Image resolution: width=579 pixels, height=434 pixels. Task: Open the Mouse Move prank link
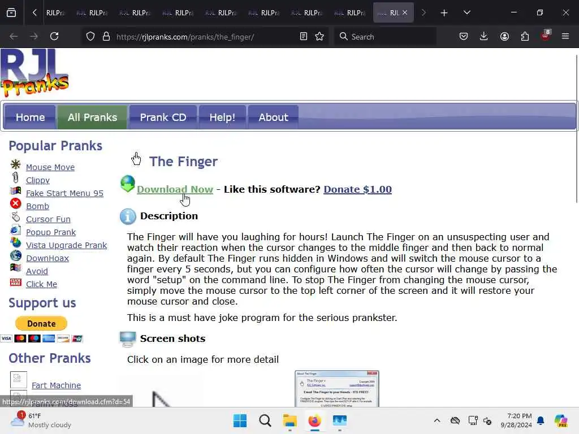point(50,167)
